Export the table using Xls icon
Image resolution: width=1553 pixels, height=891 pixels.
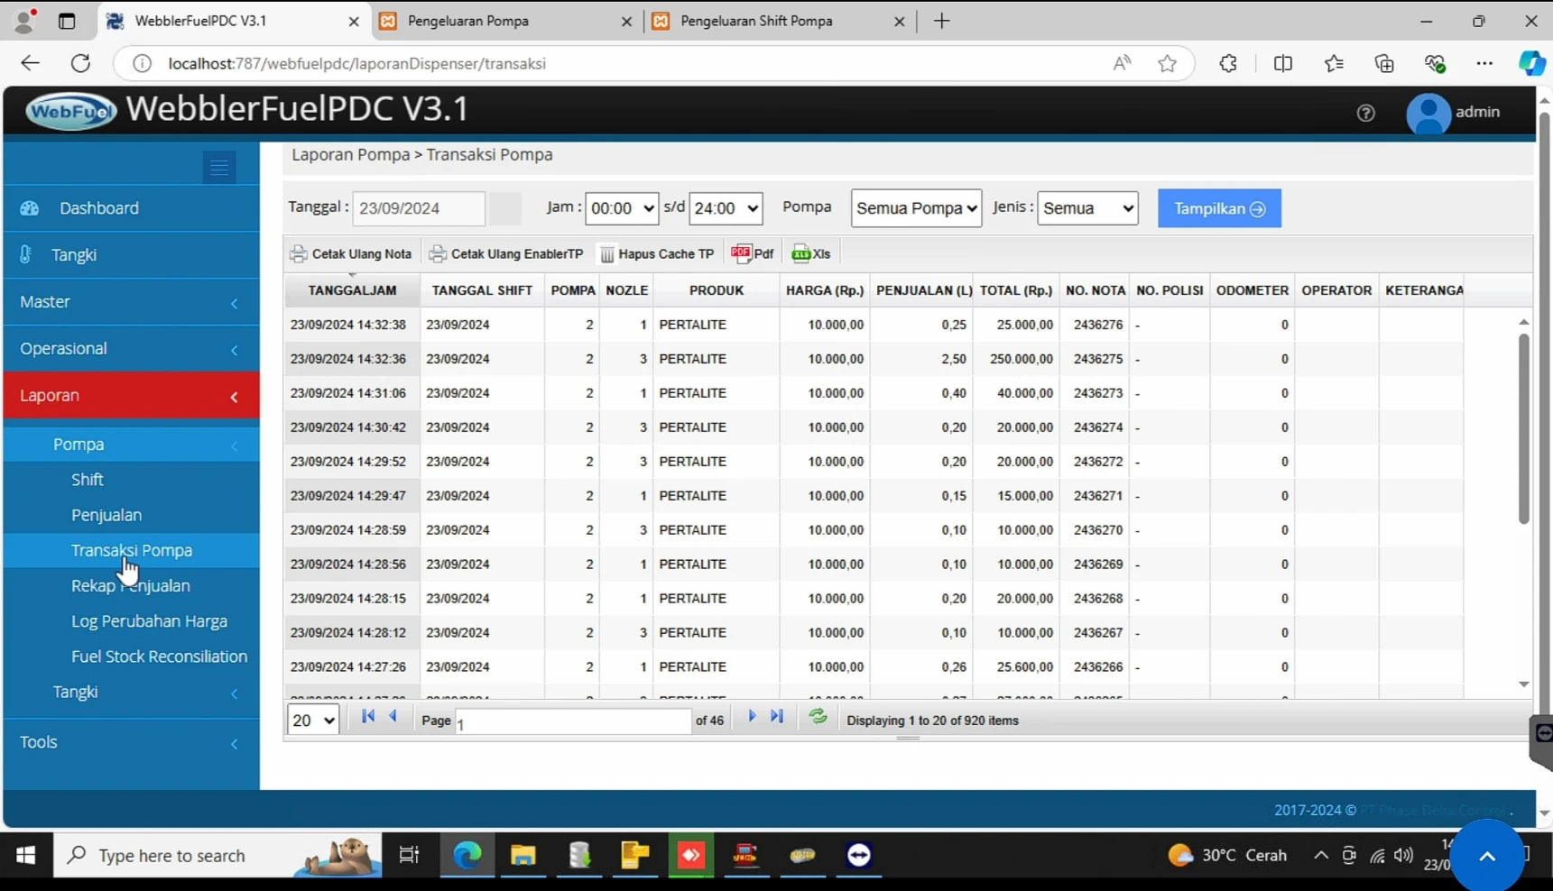pyautogui.click(x=800, y=253)
